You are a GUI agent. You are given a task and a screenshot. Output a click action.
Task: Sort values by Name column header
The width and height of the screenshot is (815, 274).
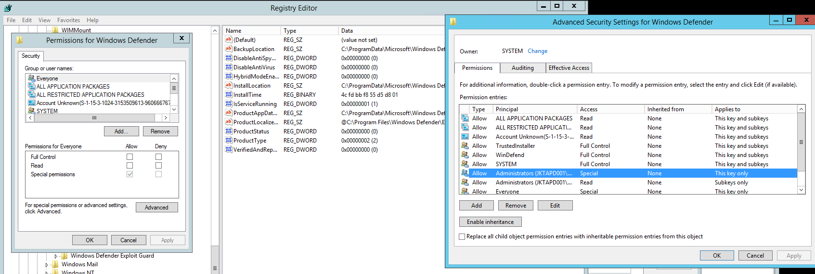click(252, 31)
